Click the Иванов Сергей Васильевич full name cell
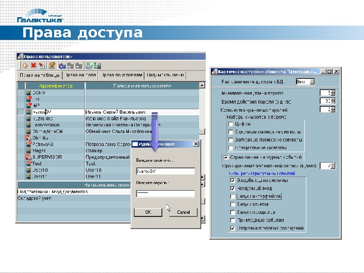This screenshot has height=273, width=364. [x=142, y=112]
